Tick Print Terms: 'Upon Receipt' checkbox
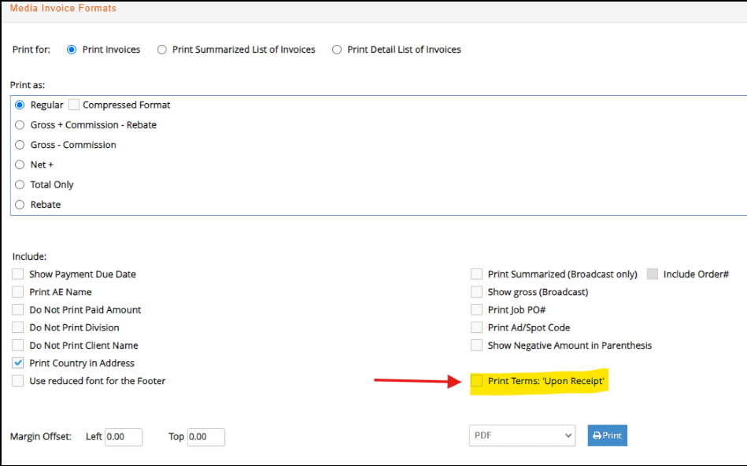The width and height of the screenshot is (747, 466). click(476, 381)
